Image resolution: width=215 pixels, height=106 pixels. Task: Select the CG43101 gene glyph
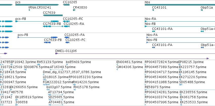coord(153,10)
